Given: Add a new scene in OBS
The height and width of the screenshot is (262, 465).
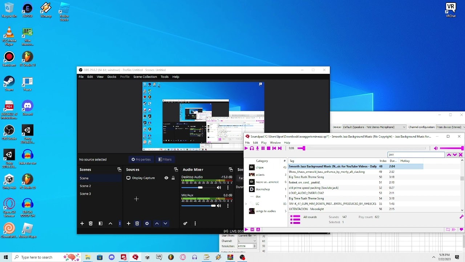Looking at the screenshot, I should pyautogui.click(x=82, y=223).
